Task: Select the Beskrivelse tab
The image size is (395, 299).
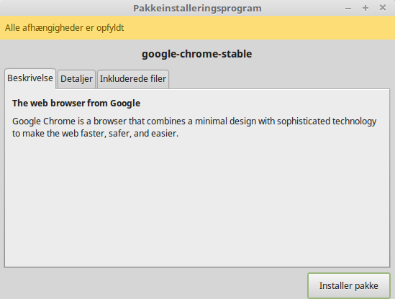Action: click(30, 78)
